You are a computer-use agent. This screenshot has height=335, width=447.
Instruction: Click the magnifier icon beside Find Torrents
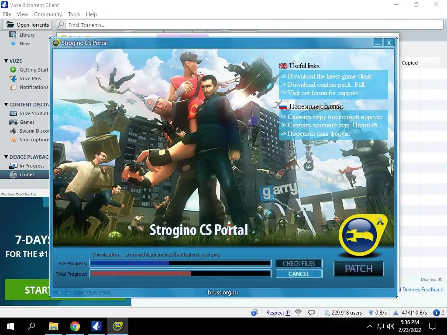[x=60, y=25]
